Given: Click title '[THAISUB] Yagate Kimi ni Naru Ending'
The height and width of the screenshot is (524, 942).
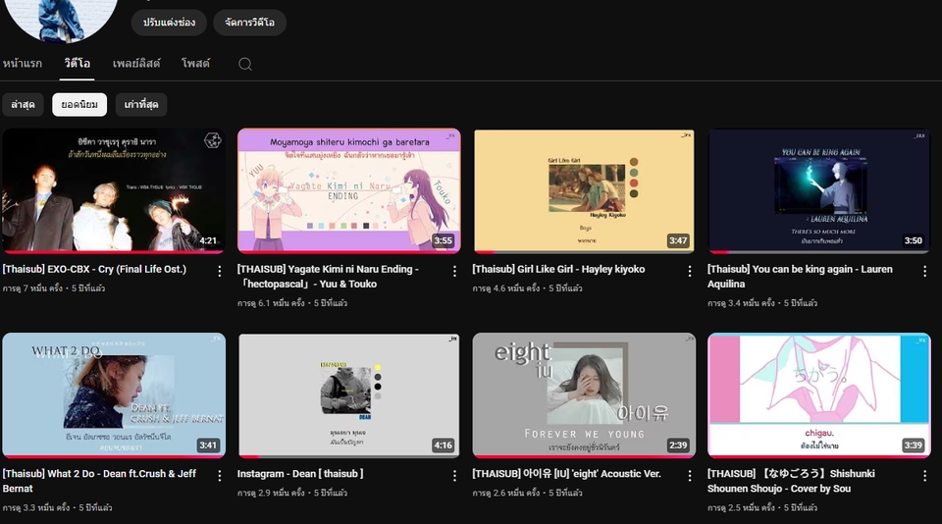Looking at the screenshot, I should [328, 277].
